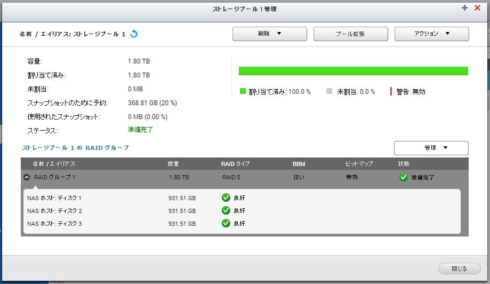Image resolution: width=490 pixels, height=284 pixels.
Task: Click the RAID 5 type value
Action: pos(231,177)
